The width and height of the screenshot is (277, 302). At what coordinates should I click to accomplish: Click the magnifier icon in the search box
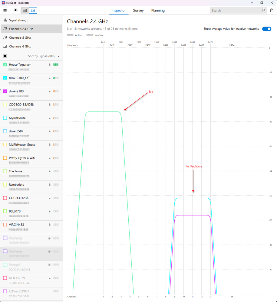263,10
